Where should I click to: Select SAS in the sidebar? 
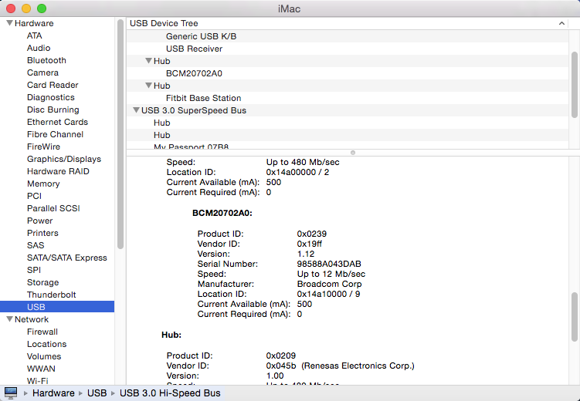(x=36, y=245)
